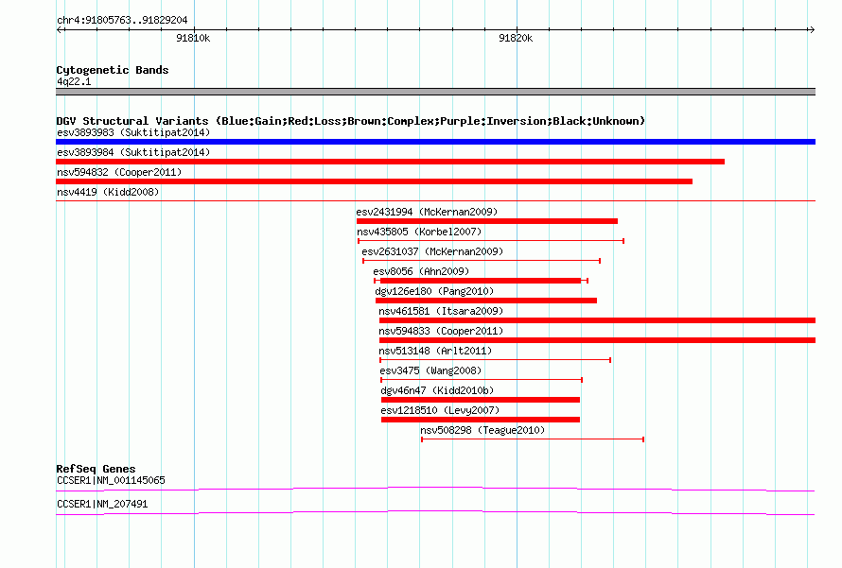
Task: Click the right arrow at ruler end
Action: click(x=812, y=29)
